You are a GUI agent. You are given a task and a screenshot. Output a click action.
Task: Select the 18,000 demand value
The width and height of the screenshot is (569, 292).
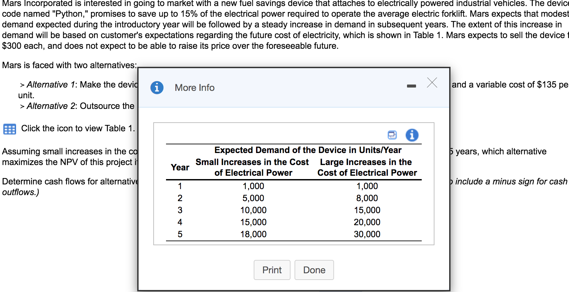pos(253,234)
